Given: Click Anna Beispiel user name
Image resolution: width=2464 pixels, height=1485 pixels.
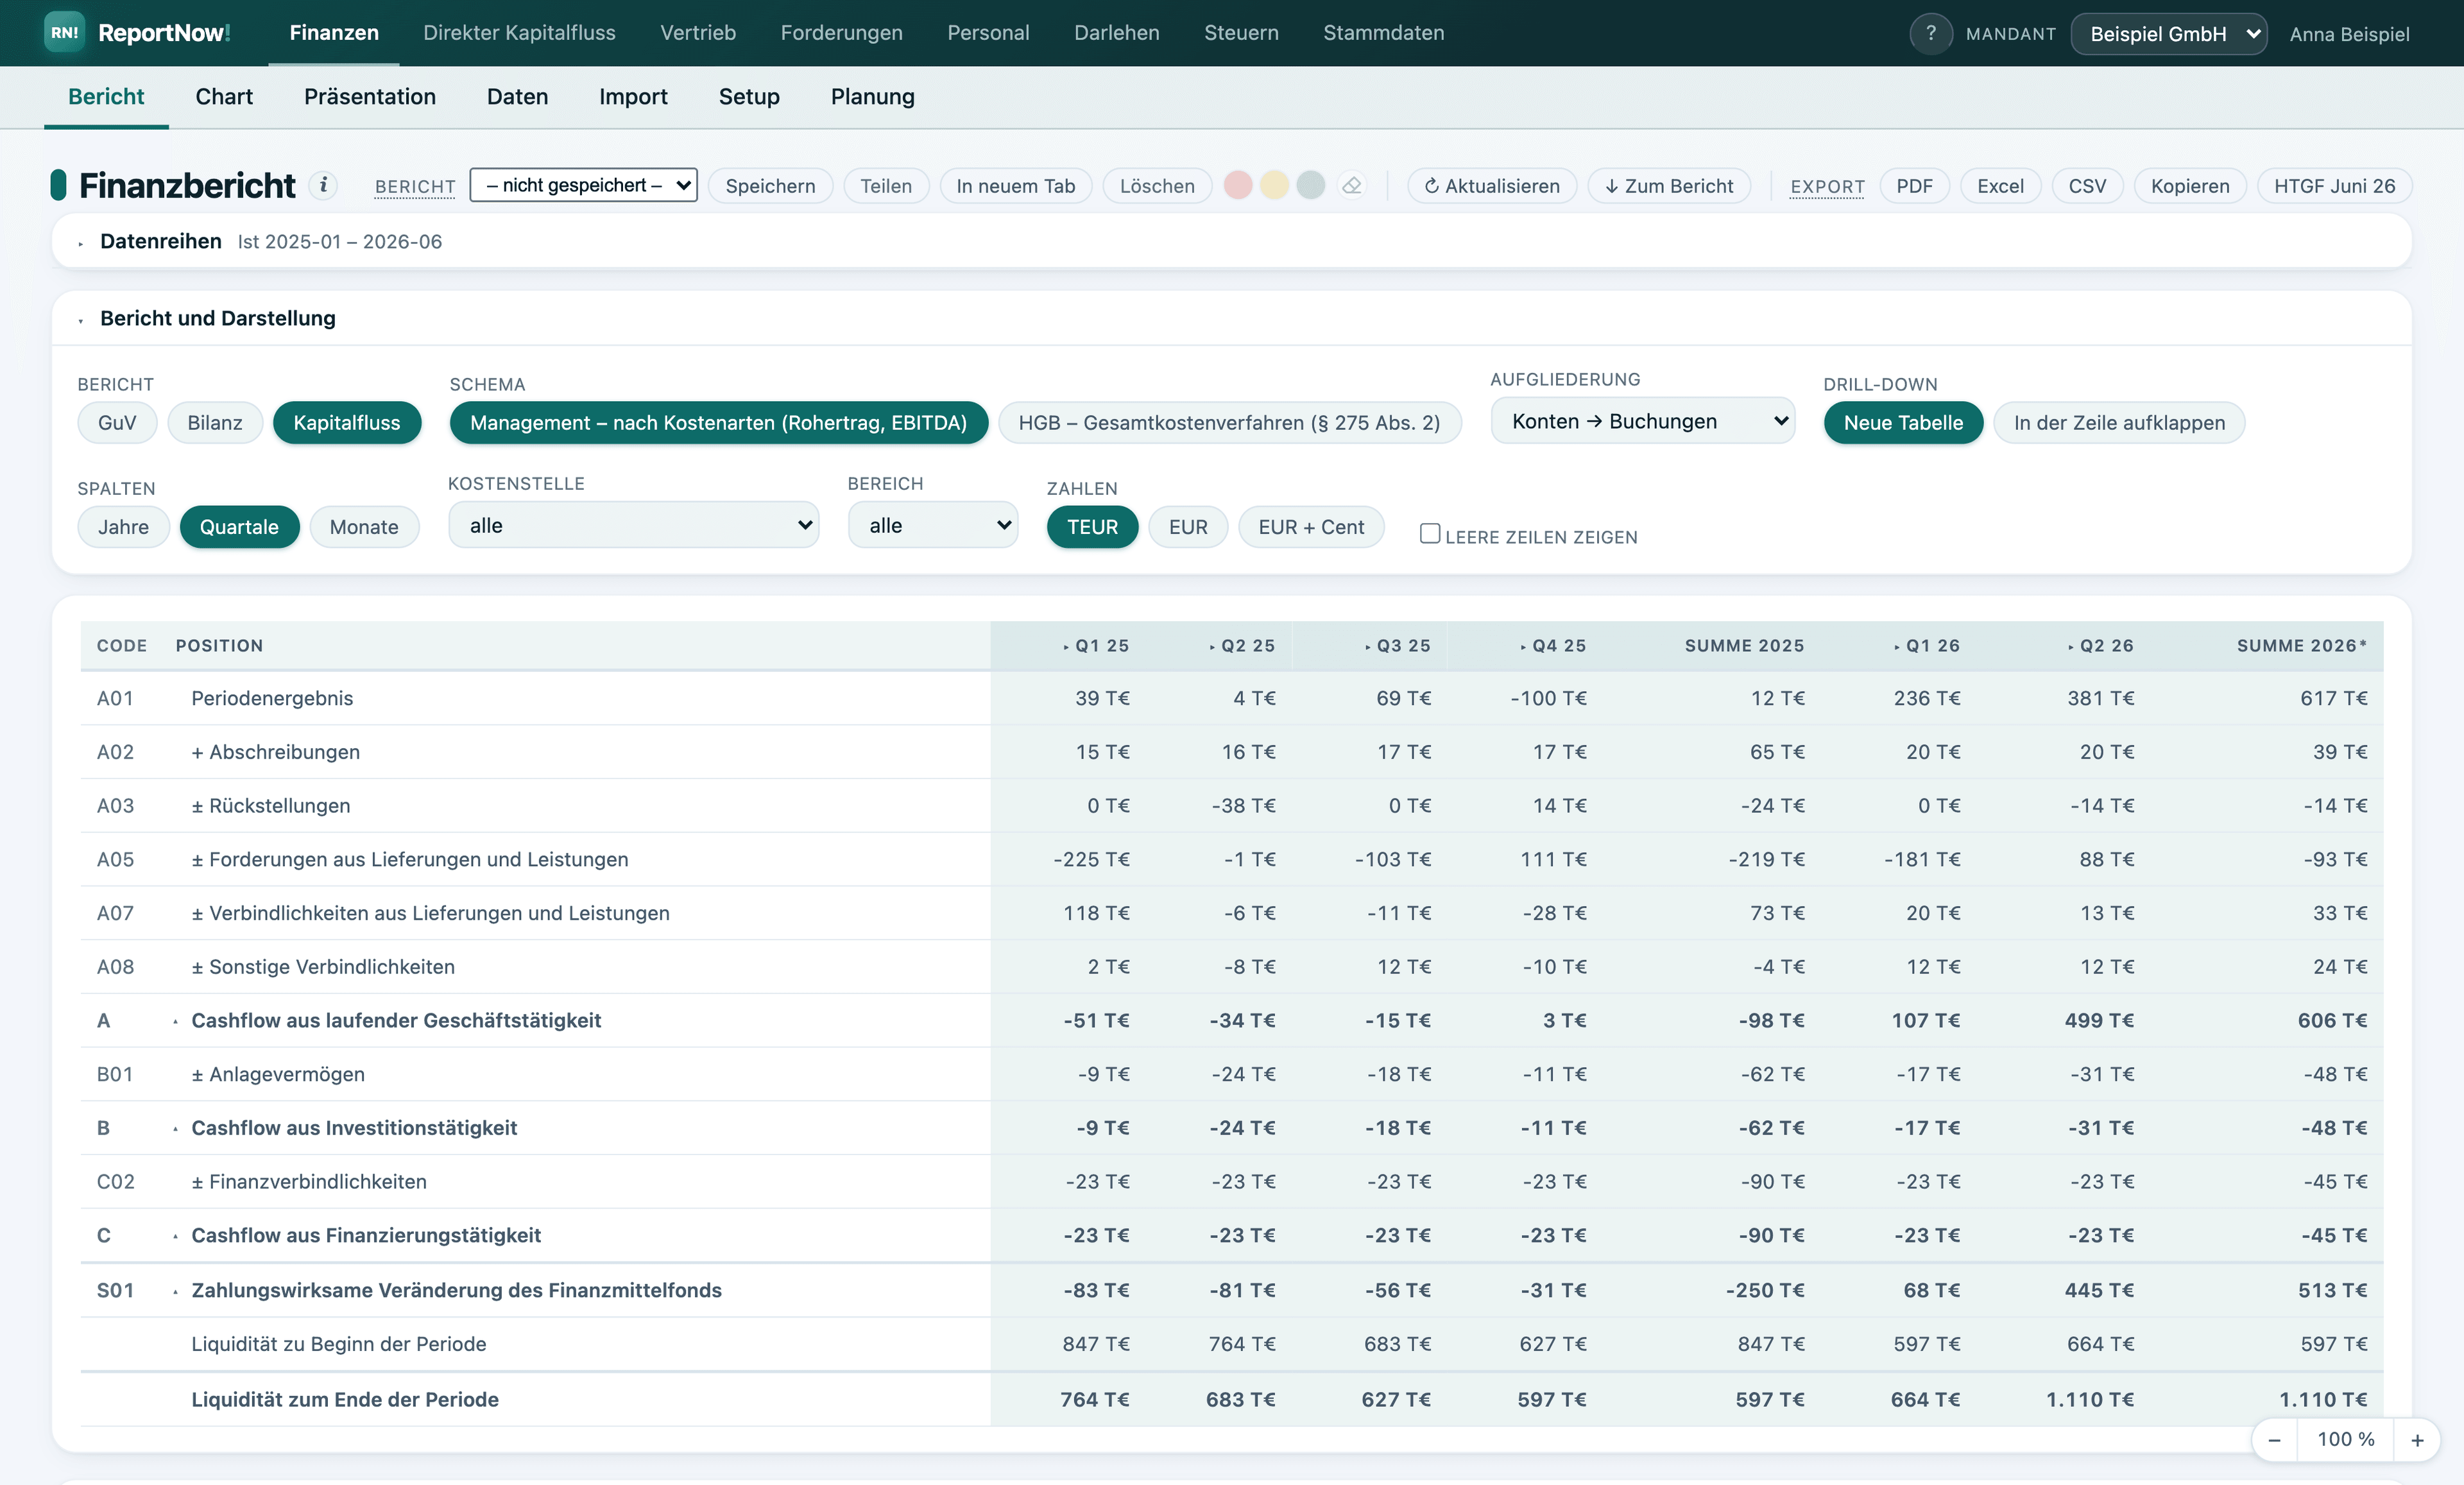Looking at the screenshot, I should coord(2349,34).
